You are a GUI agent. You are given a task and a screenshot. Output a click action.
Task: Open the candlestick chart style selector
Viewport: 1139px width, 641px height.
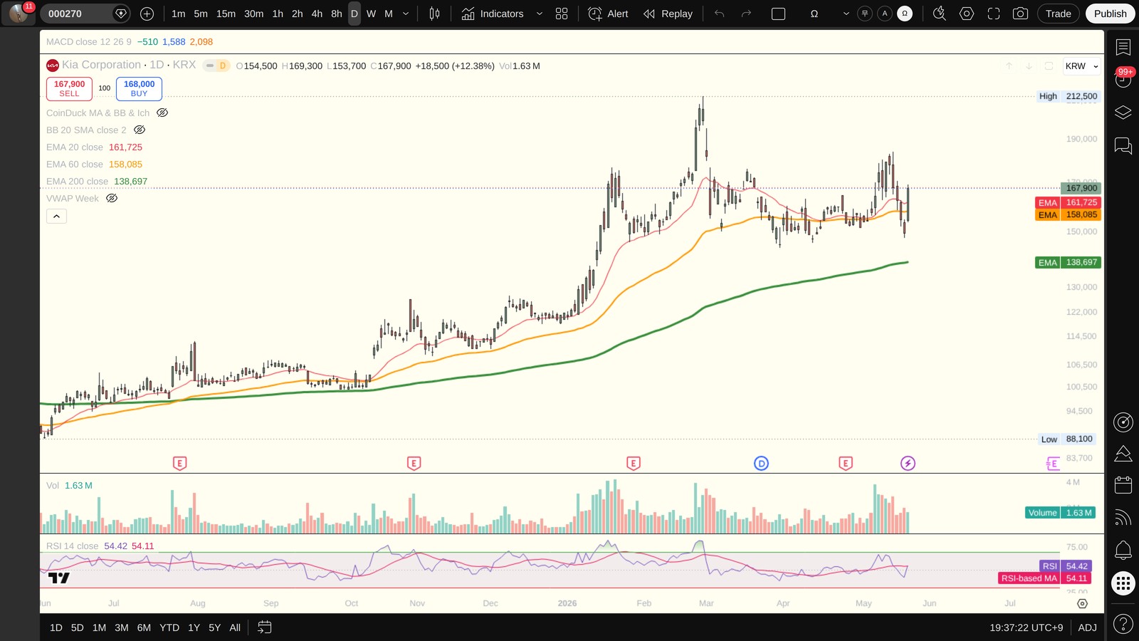click(434, 14)
